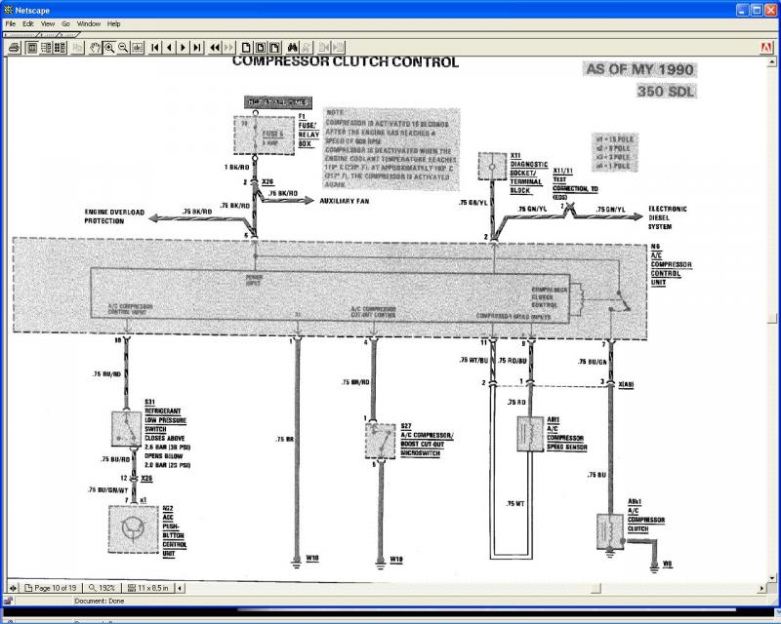
Task: Select the Zoom In magnifier tool
Action: [109, 48]
